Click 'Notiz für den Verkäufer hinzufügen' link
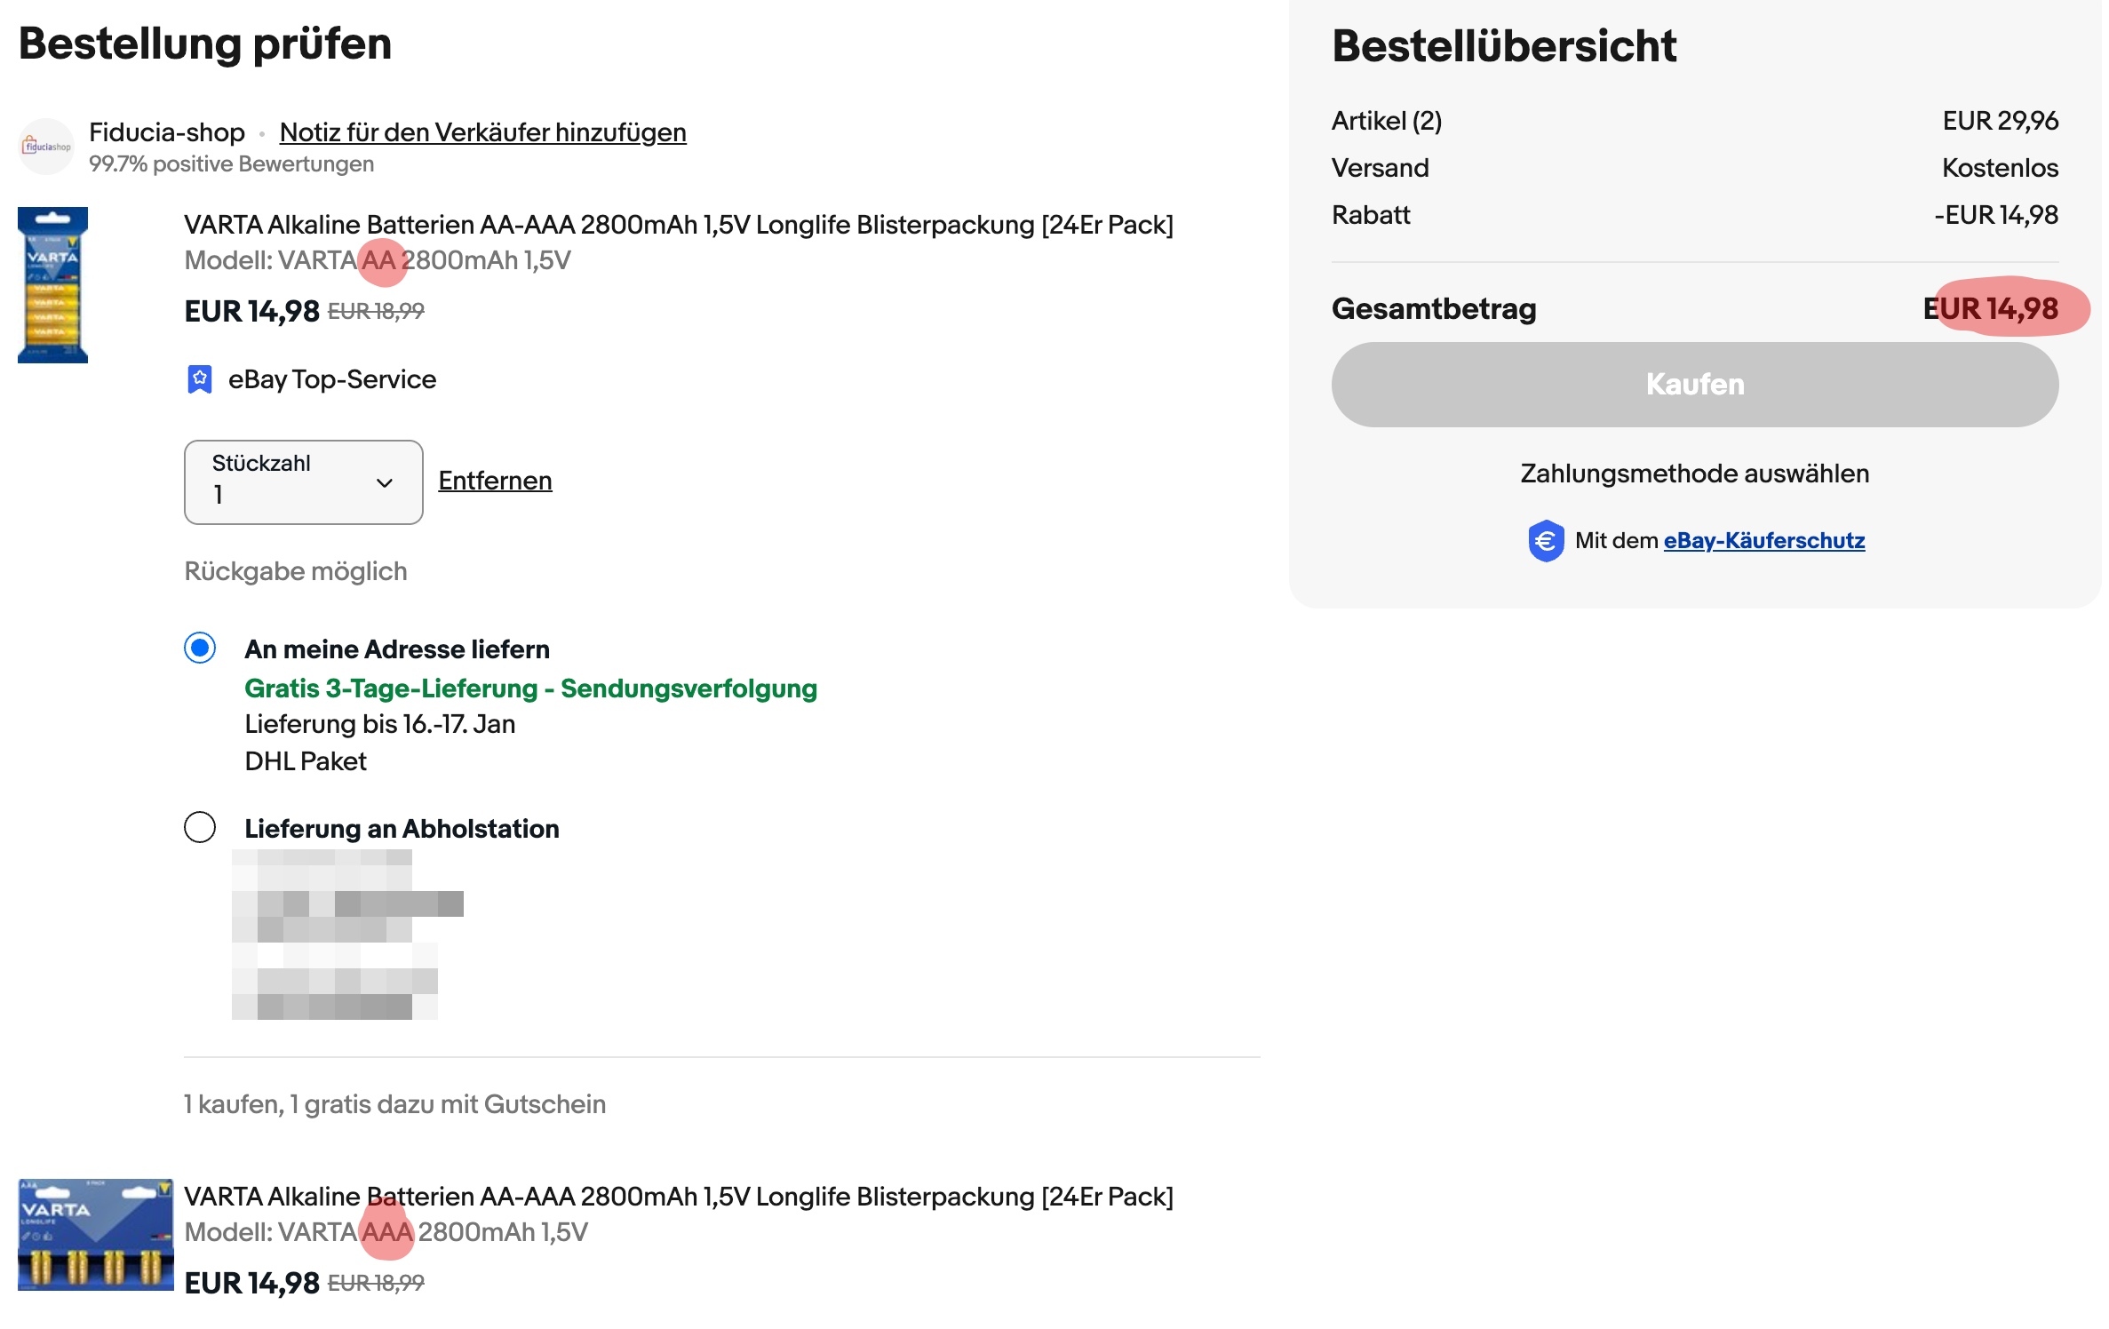 tap(482, 132)
